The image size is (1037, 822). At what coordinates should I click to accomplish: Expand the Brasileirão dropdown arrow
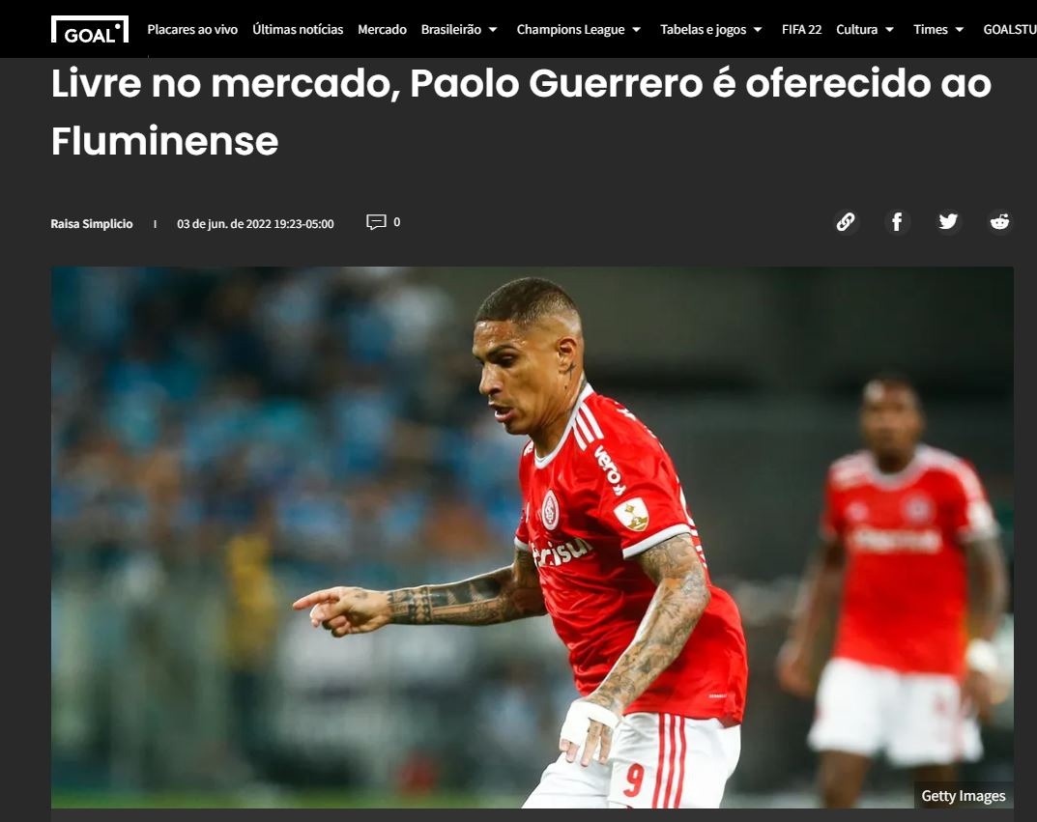click(x=493, y=30)
